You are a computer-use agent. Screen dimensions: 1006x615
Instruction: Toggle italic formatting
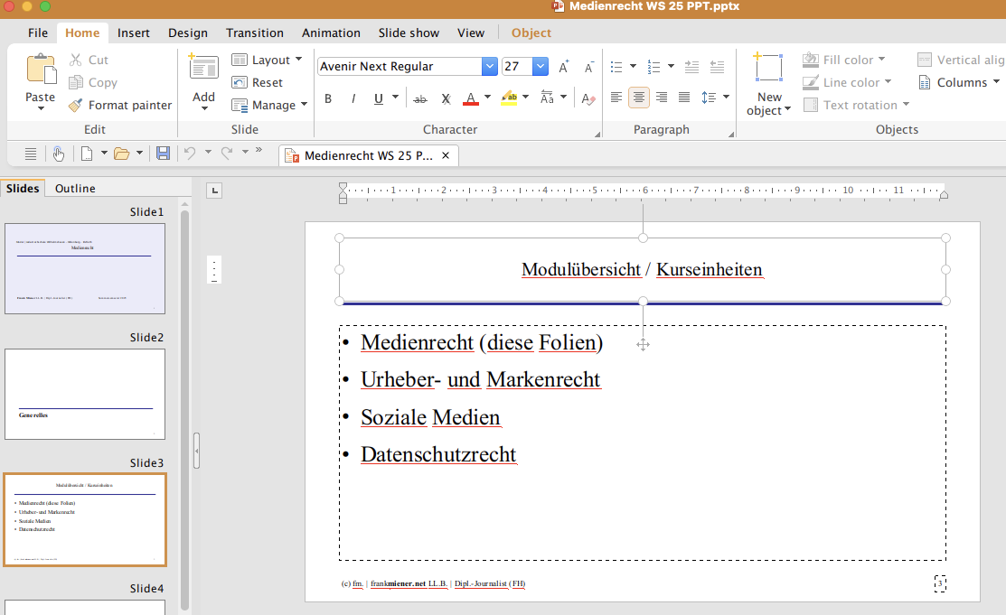coord(353,98)
